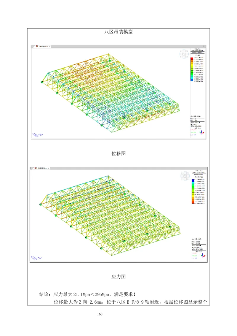Click the mini model icon in the displacement view's lower-left corner
The height and width of the screenshot is (336, 237).
[37, 135]
